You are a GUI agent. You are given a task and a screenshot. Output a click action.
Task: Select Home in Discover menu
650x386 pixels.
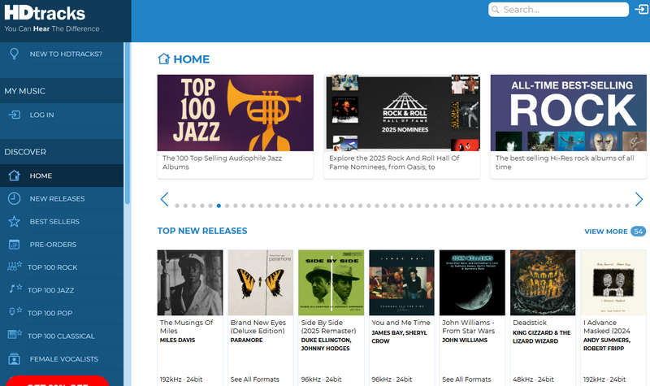[x=62, y=176]
